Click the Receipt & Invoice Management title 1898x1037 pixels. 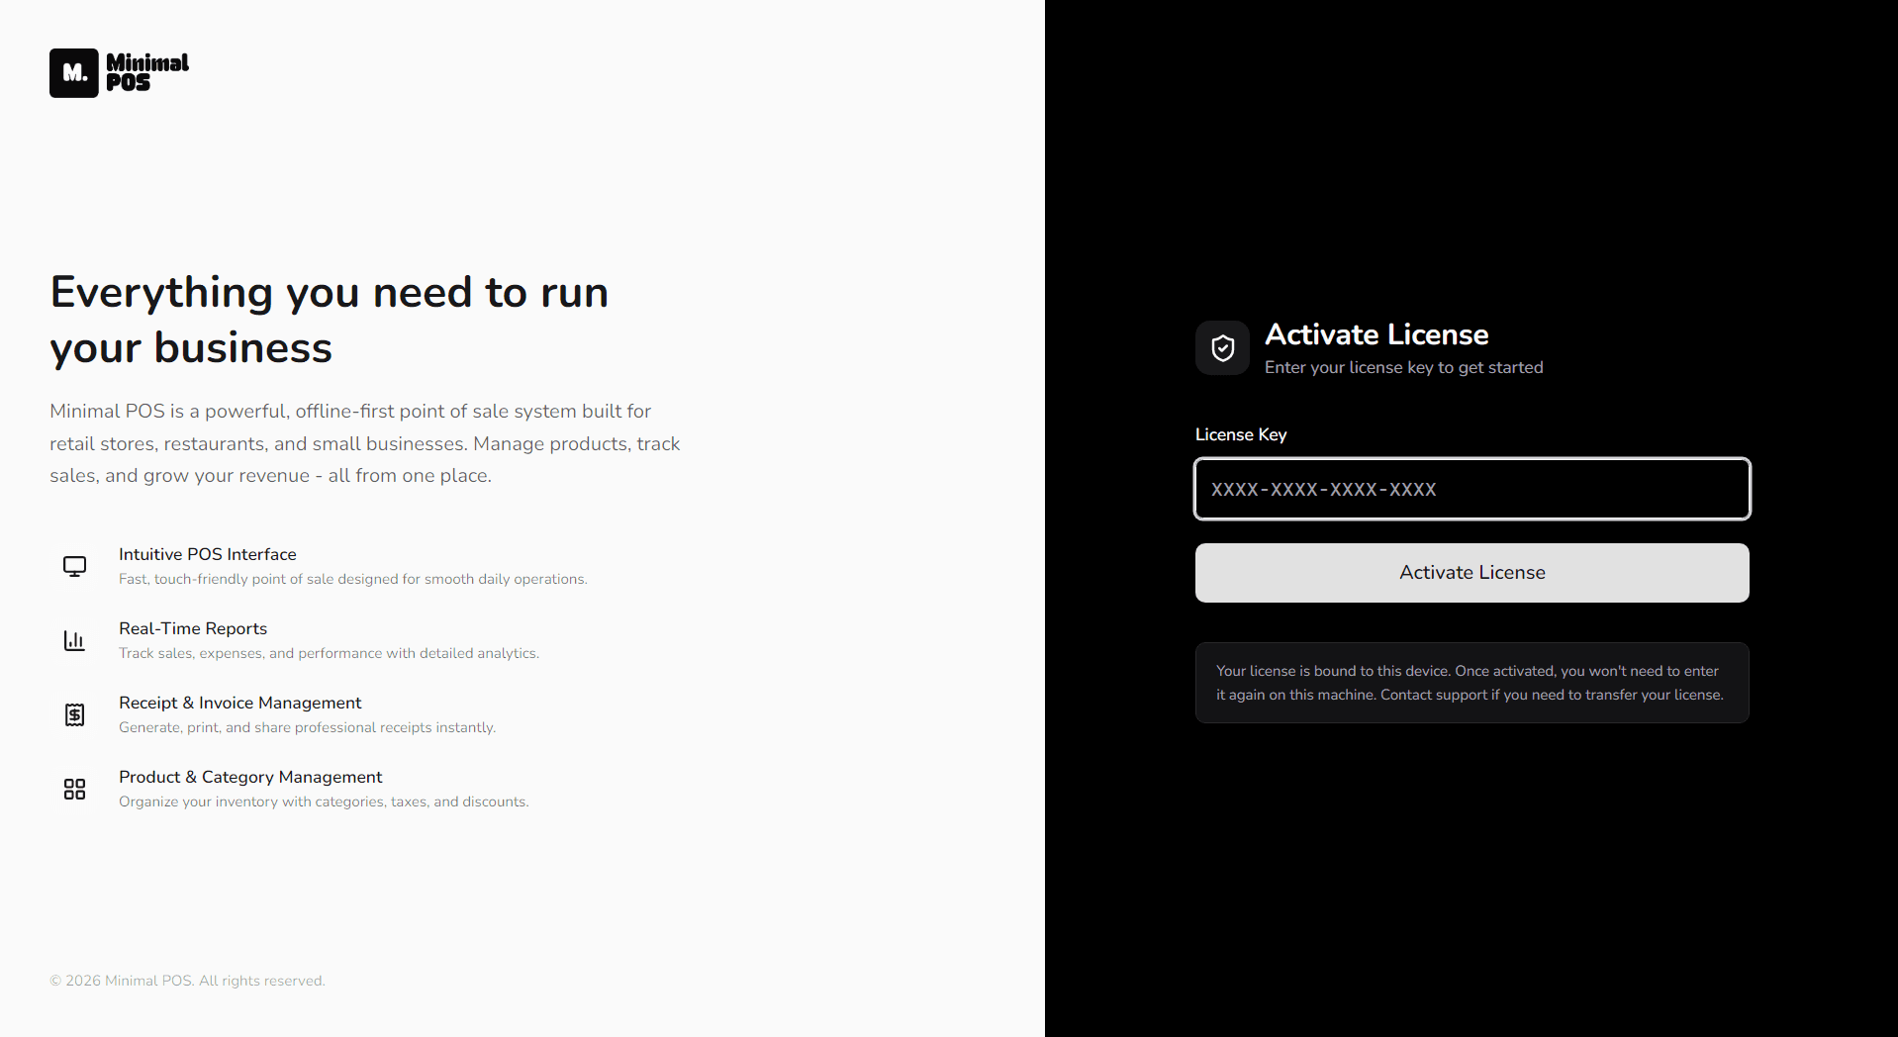pyautogui.click(x=240, y=703)
